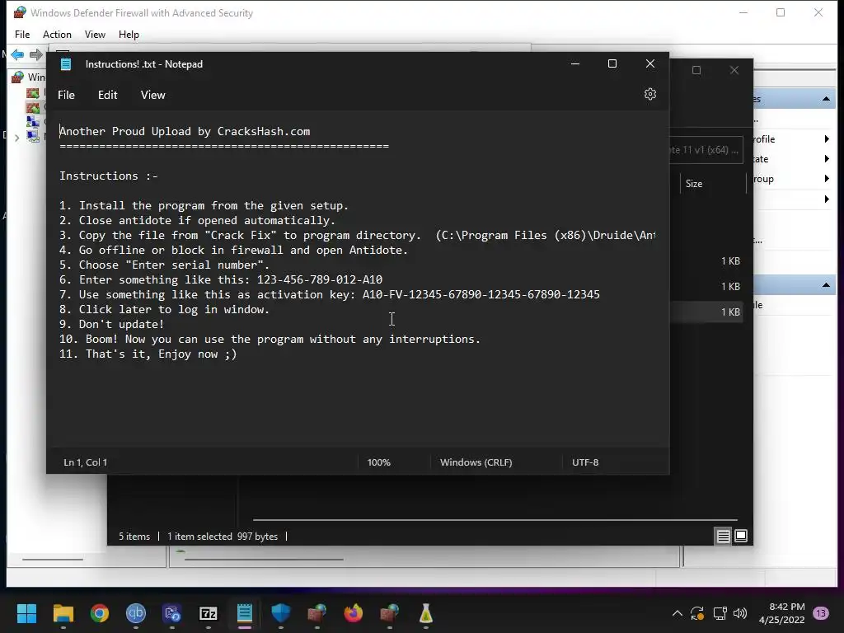Click the 'Instructions :-' line

[x=109, y=176]
